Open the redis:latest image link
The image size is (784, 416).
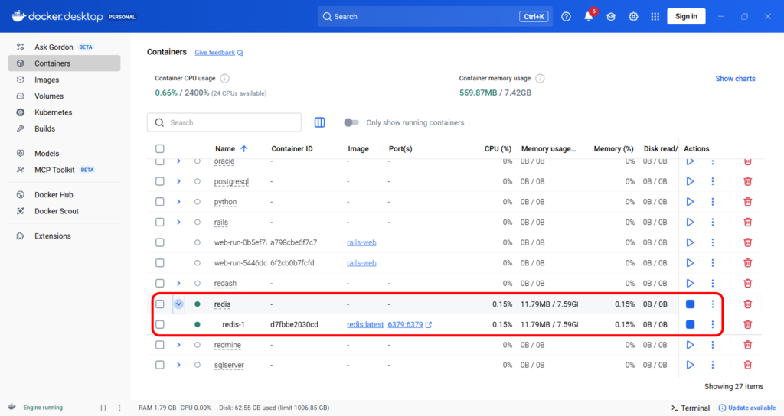[x=364, y=324]
